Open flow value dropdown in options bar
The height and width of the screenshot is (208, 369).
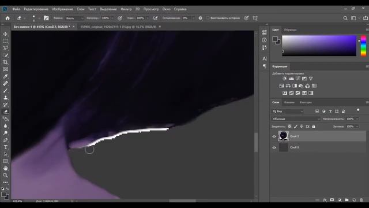pyautogui.click(x=148, y=18)
